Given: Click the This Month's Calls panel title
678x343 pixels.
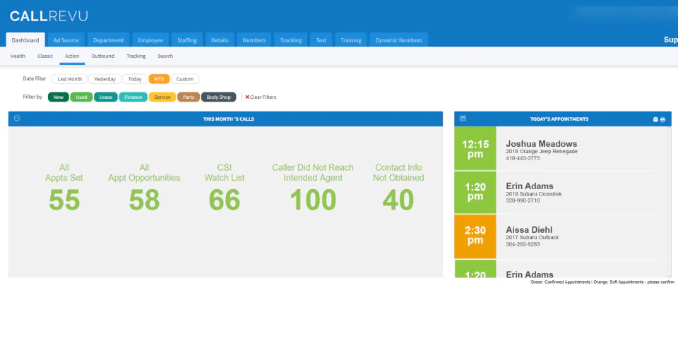Looking at the screenshot, I should coord(229,119).
